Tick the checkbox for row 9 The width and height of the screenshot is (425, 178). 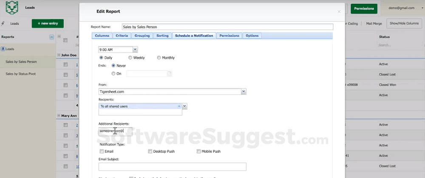point(65,95)
